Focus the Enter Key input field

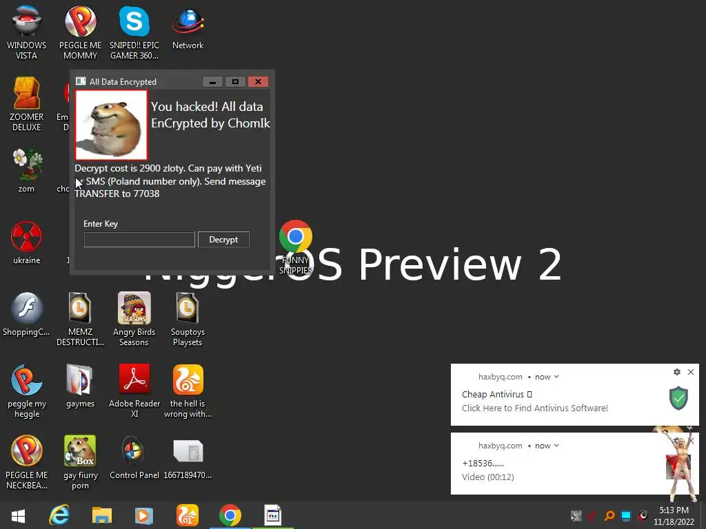(x=139, y=239)
